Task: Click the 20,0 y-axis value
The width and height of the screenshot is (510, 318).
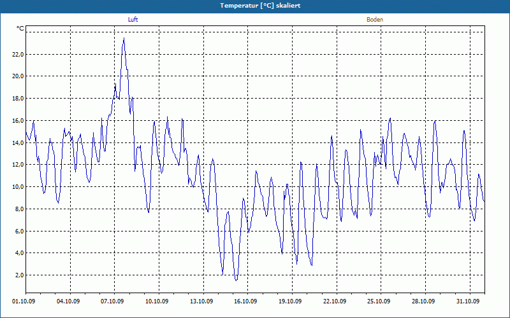Action: (x=18, y=76)
